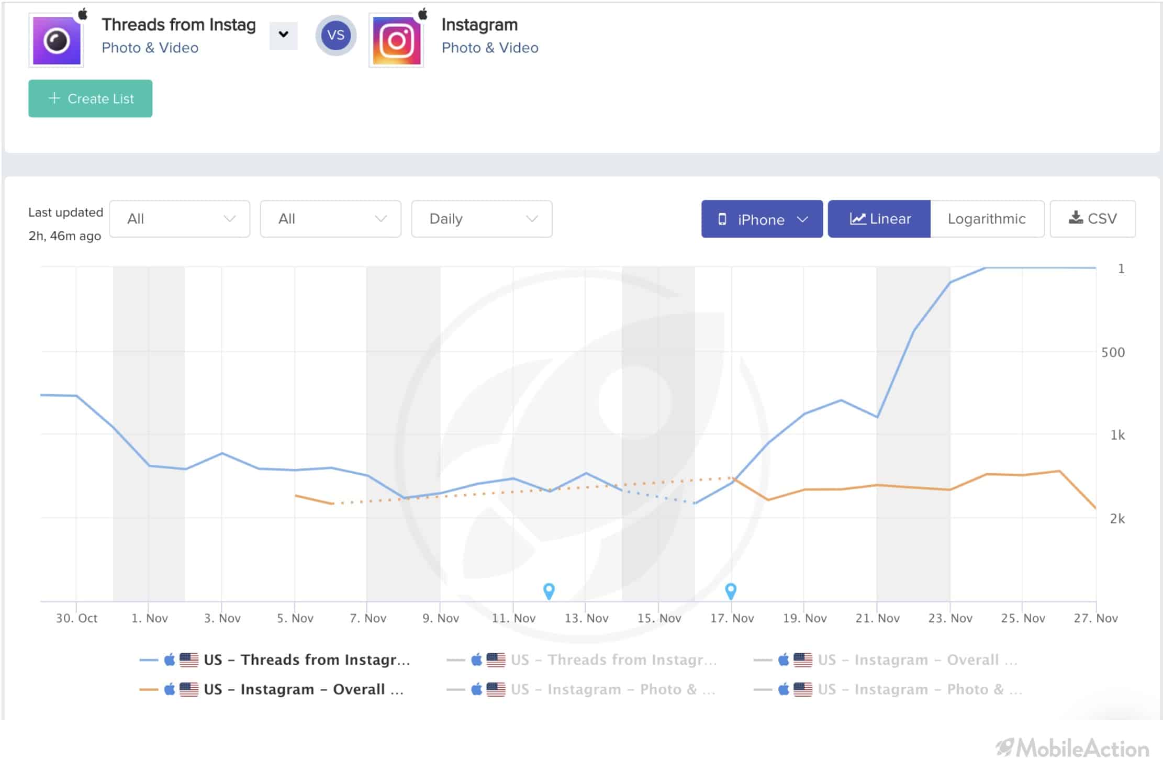The height and width of the screenshot is (782, 1163).
Task: Enable greyed US Instagram Overall legend, top right
Action: pos(886,660)
